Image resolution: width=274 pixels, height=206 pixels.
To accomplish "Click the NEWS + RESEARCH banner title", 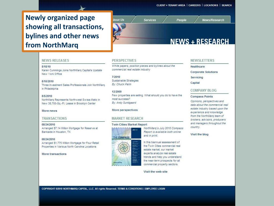I will [199, 41].
